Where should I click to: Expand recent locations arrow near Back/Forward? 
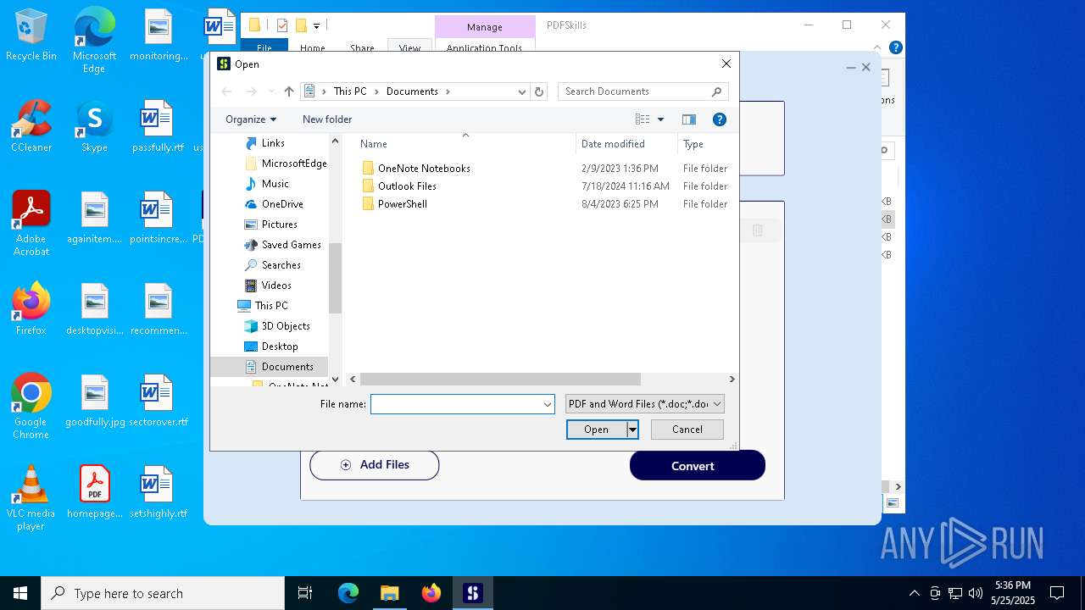click(271, 91)
